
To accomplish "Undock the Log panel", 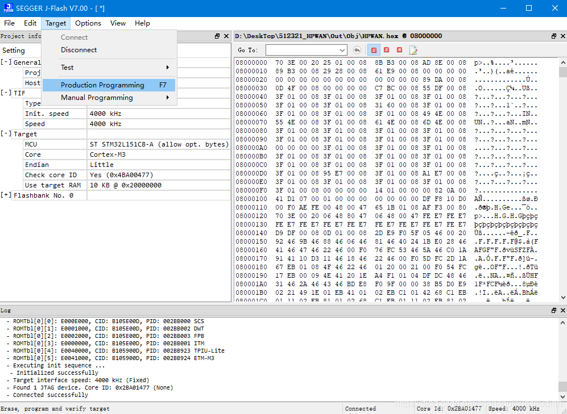I will point(553,311).
